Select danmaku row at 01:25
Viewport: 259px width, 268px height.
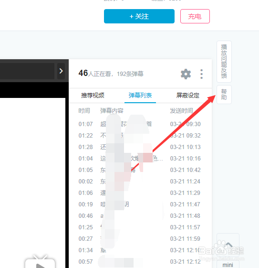[140, 227]
